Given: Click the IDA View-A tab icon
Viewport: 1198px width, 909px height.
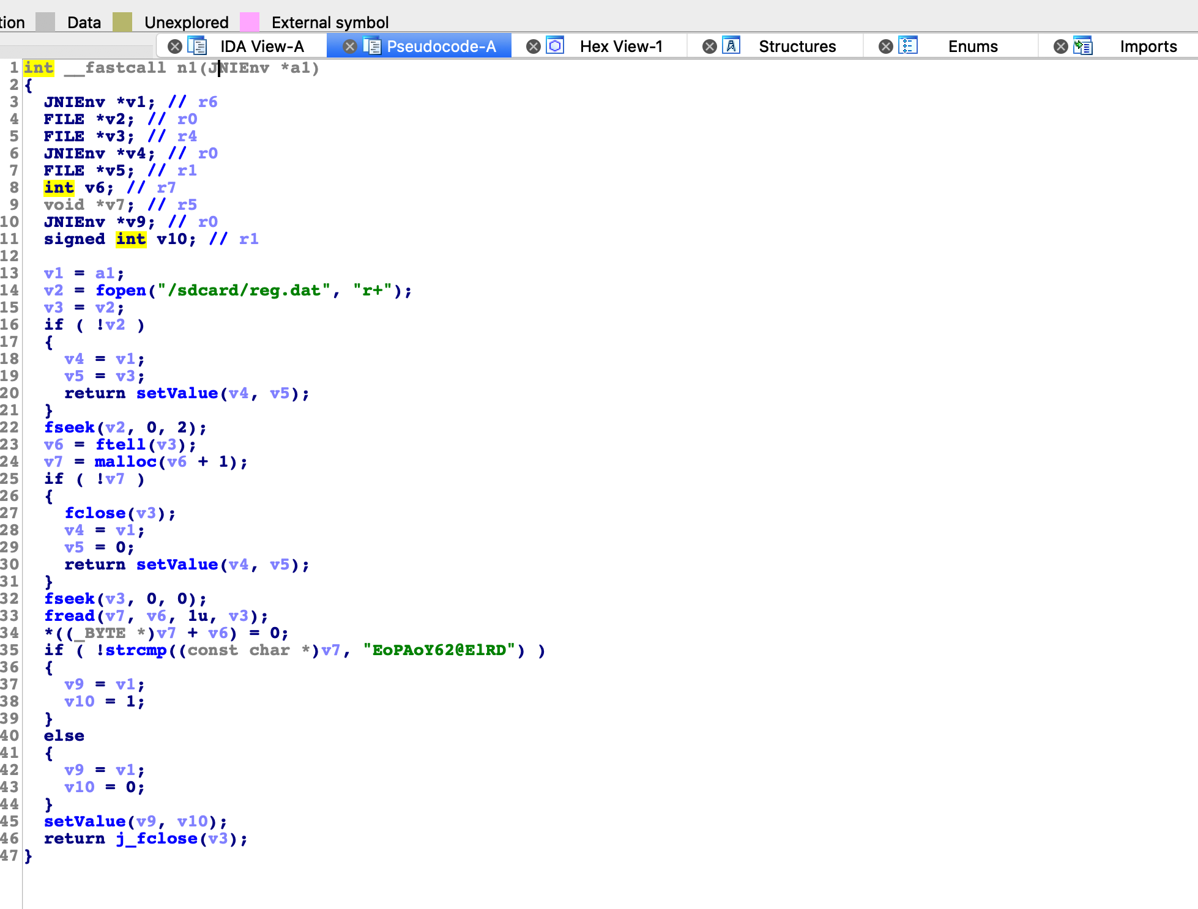Looking at the screenshot, I should point(198,46).
